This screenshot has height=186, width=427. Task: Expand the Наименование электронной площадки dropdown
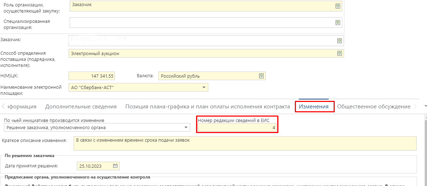[x=204, y=87]
